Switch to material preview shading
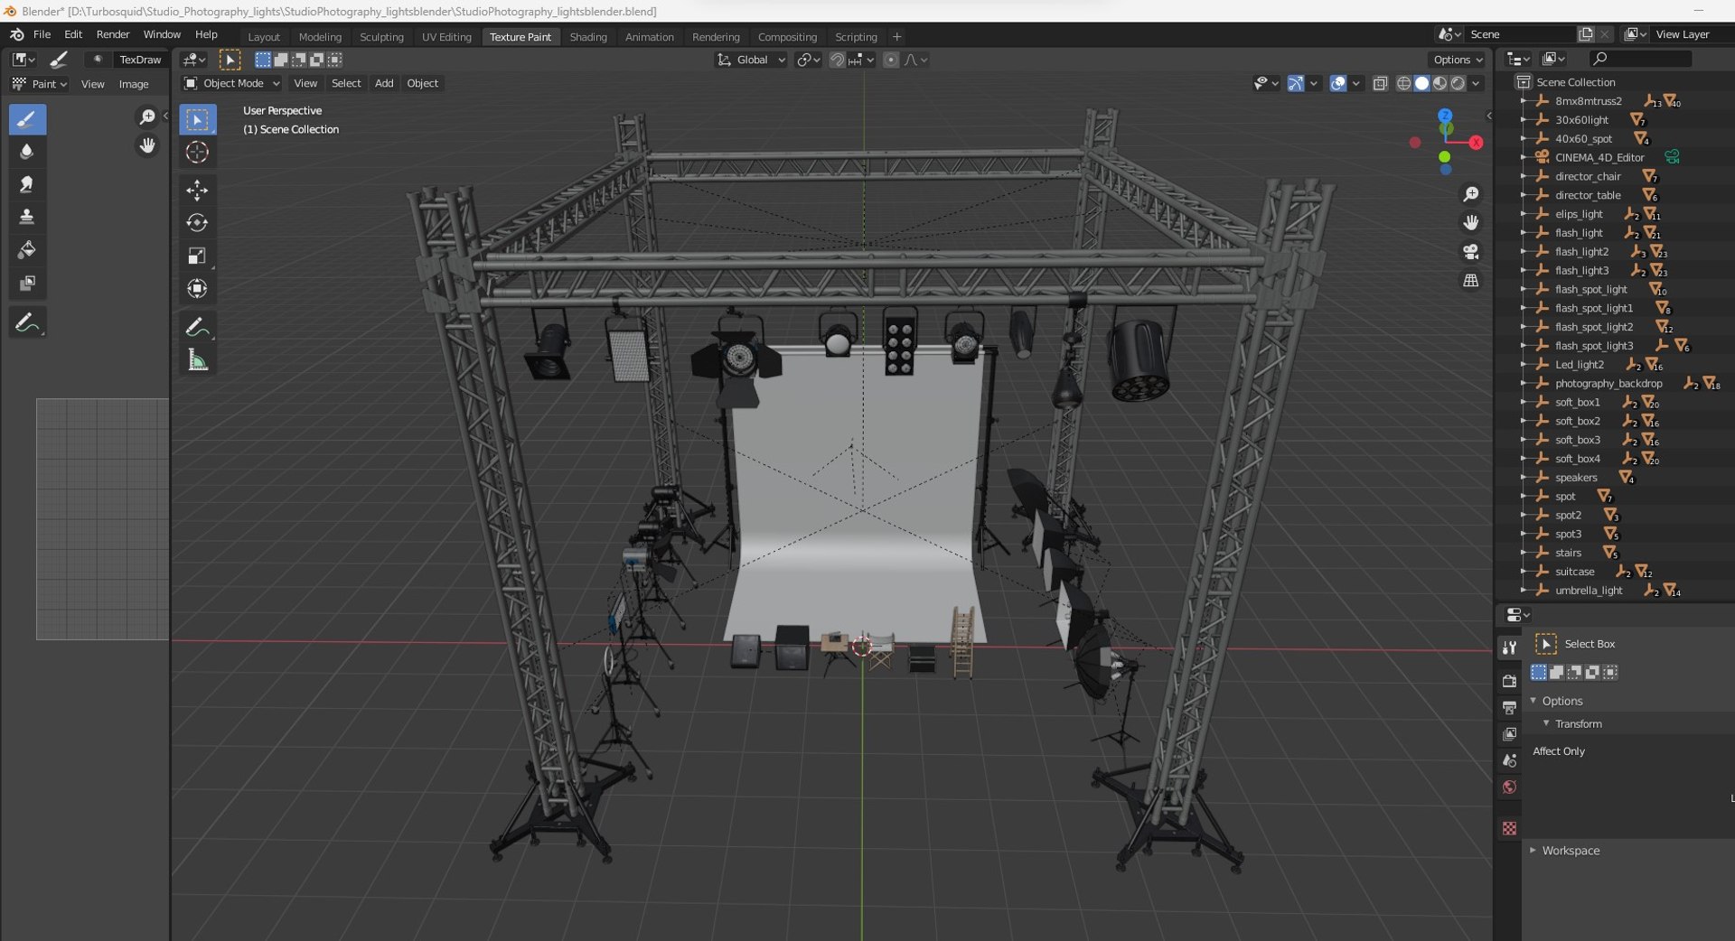Image resolution: width=1735 pixels, height=941 pixels. point(1440,84)
